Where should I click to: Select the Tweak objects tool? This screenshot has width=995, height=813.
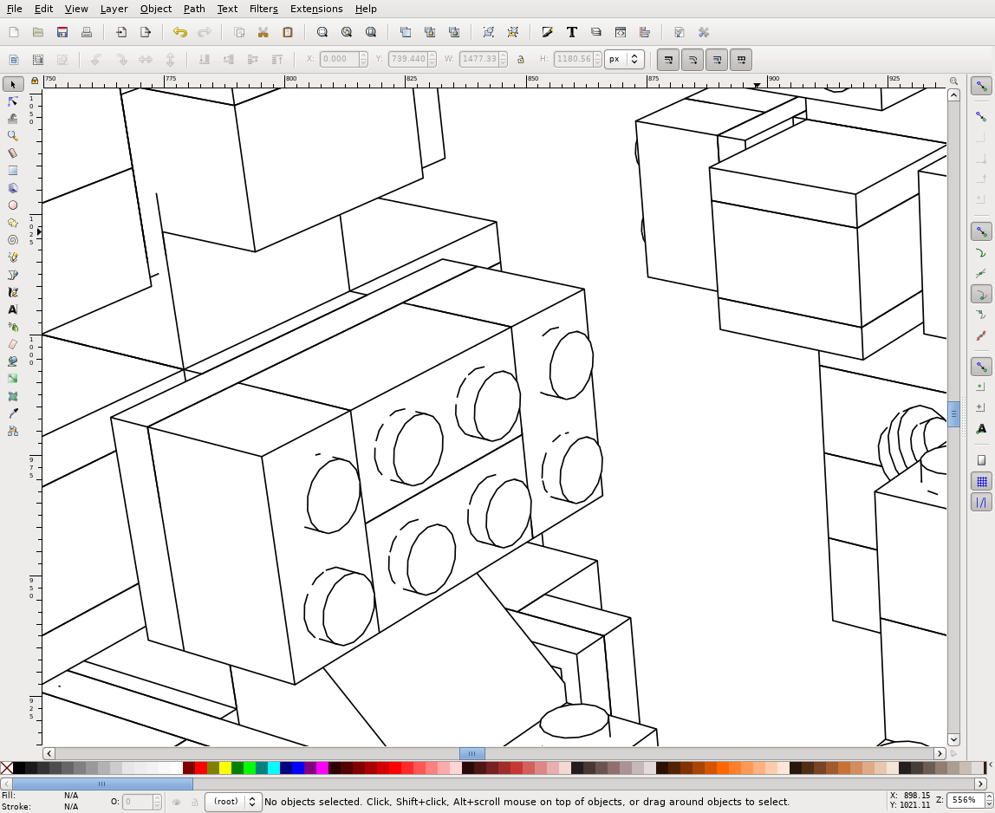13,119
